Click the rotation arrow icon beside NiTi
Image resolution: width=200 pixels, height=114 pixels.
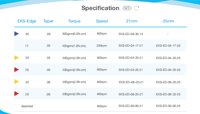(x=136, y=8)
